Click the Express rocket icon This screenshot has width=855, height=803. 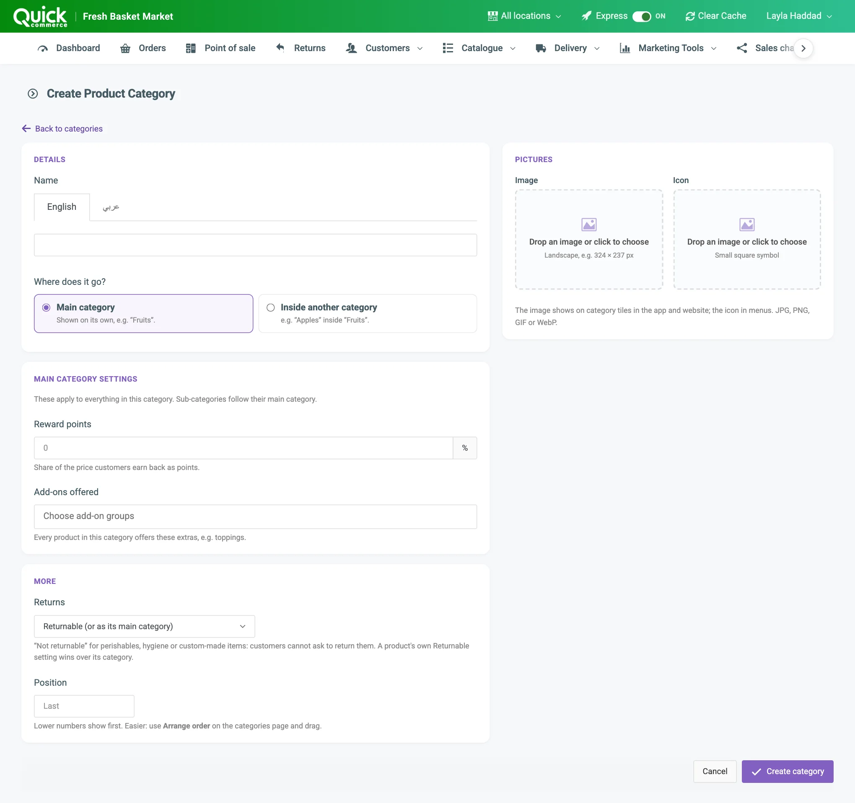586,16
